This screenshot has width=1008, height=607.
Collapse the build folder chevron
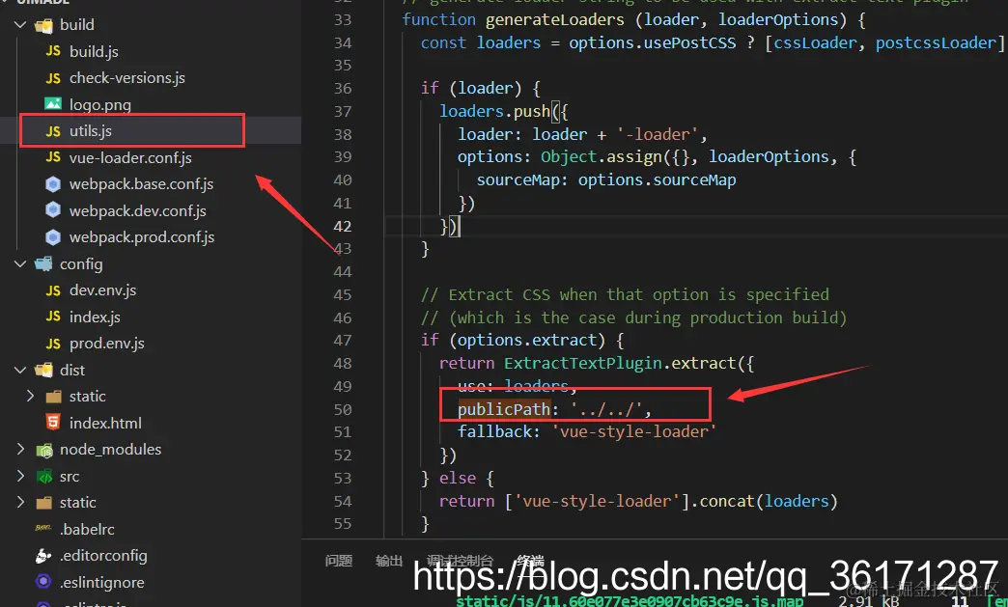pyautogui.click(x=20, y=25)
